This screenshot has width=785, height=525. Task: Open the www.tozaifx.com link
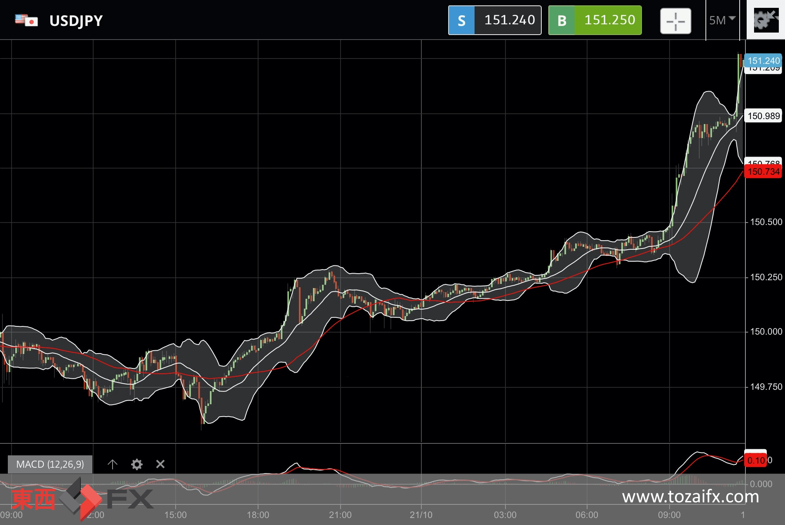pyautogui.click(x=690, y=497)
